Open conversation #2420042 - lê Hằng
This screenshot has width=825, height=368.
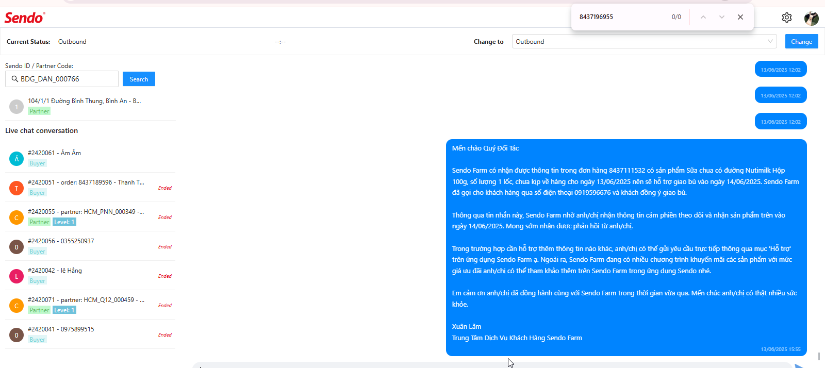(90, 275)
